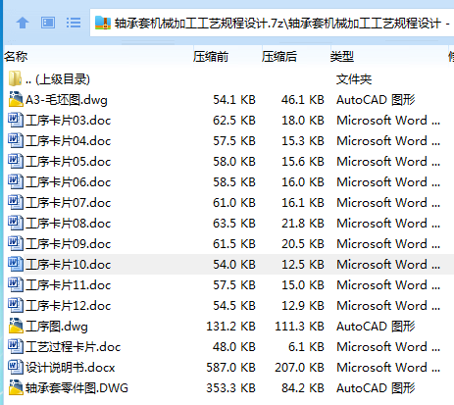Image resolution: width=454 pixels, height=405 pixels.
Task: Select file 工序卡片11.doc
Action: pyautogui.click(x=69, y=285)
